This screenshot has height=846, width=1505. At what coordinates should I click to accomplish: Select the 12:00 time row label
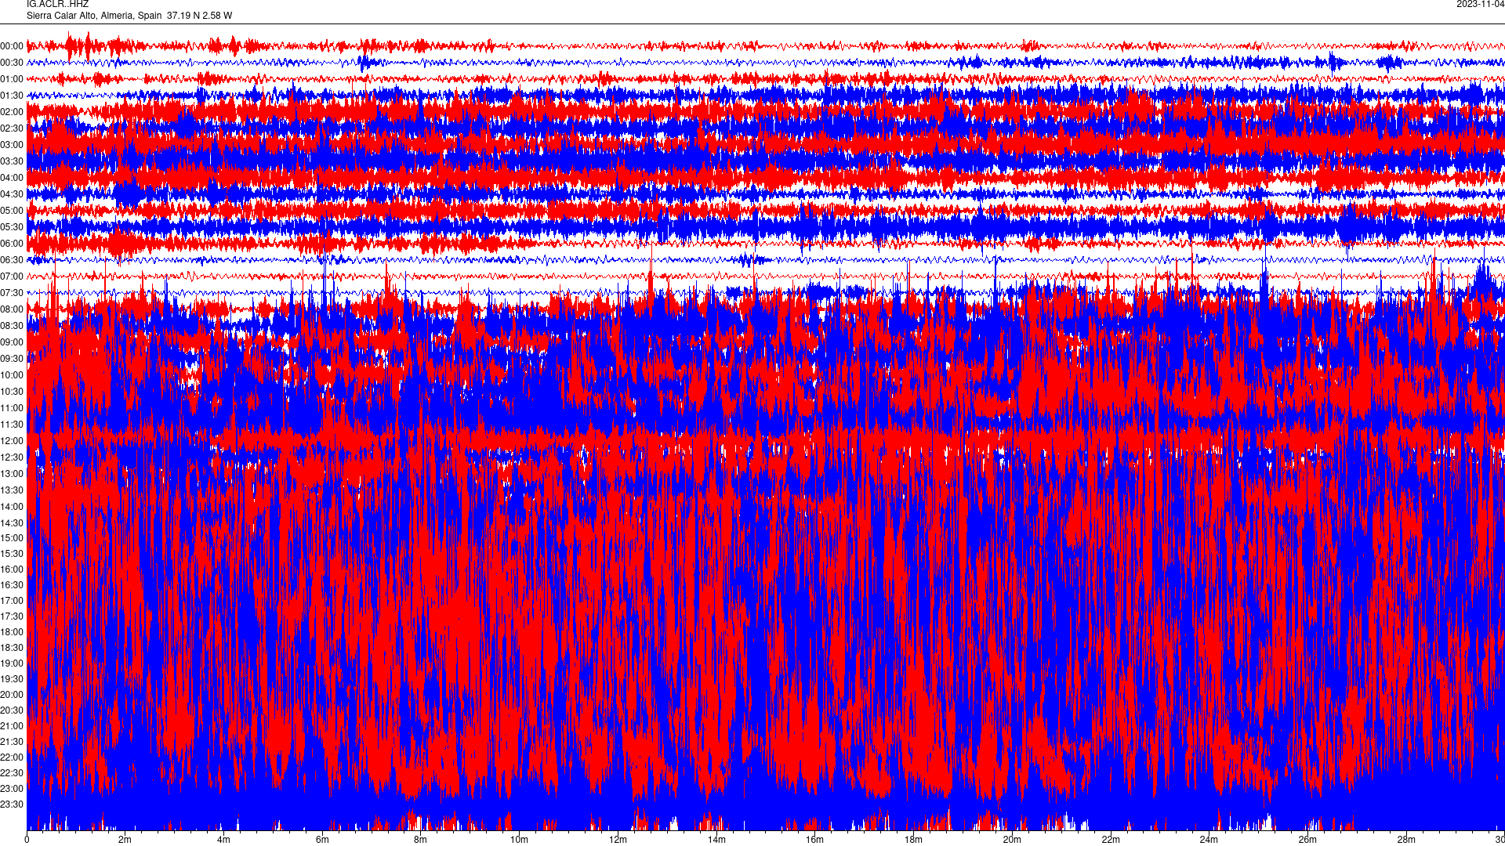click(x=12, y=441)
